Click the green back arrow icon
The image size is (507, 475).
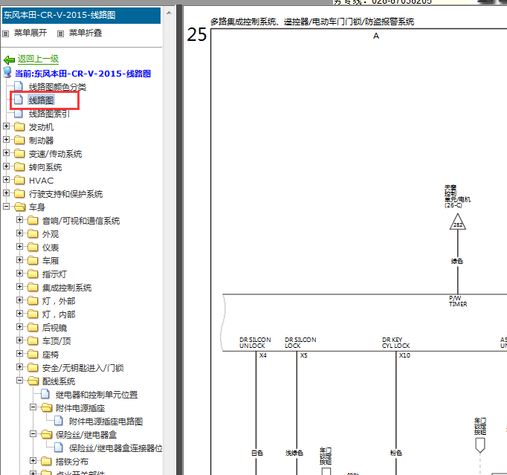(10, 59)
